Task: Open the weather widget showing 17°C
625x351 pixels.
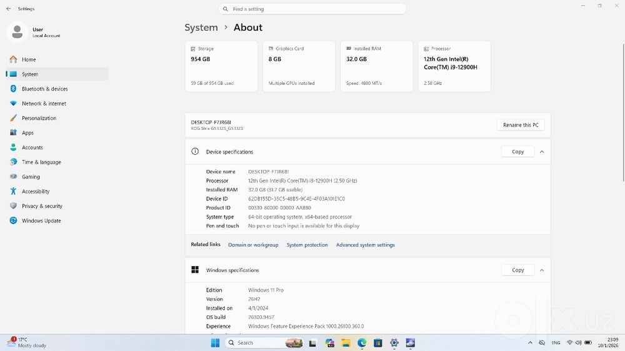Action: pos(27,343)
